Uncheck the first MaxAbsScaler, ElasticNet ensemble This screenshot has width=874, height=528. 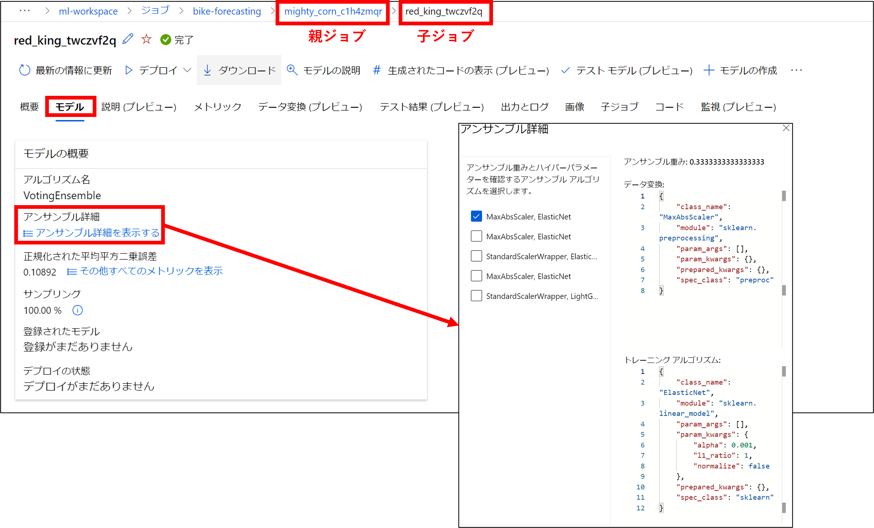tap(476, 216)
